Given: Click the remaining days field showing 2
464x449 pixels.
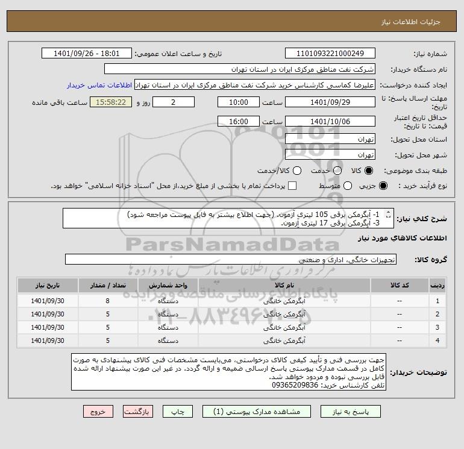Looking at the screenshot, I should coord(174,102).
